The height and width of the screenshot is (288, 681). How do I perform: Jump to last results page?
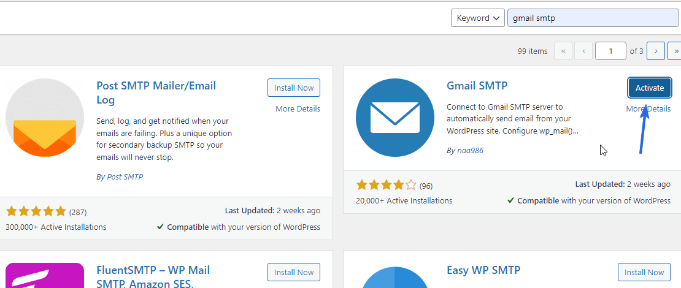[674, 51]
